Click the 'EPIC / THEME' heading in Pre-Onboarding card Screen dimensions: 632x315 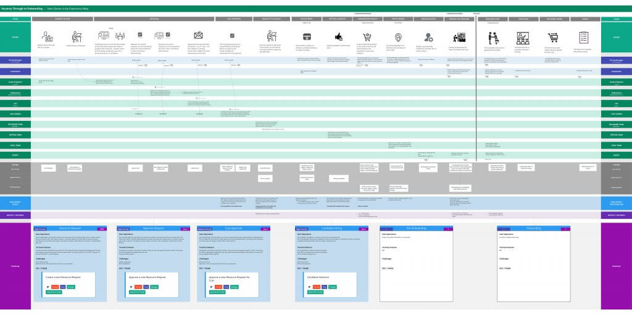click(388, 268)
